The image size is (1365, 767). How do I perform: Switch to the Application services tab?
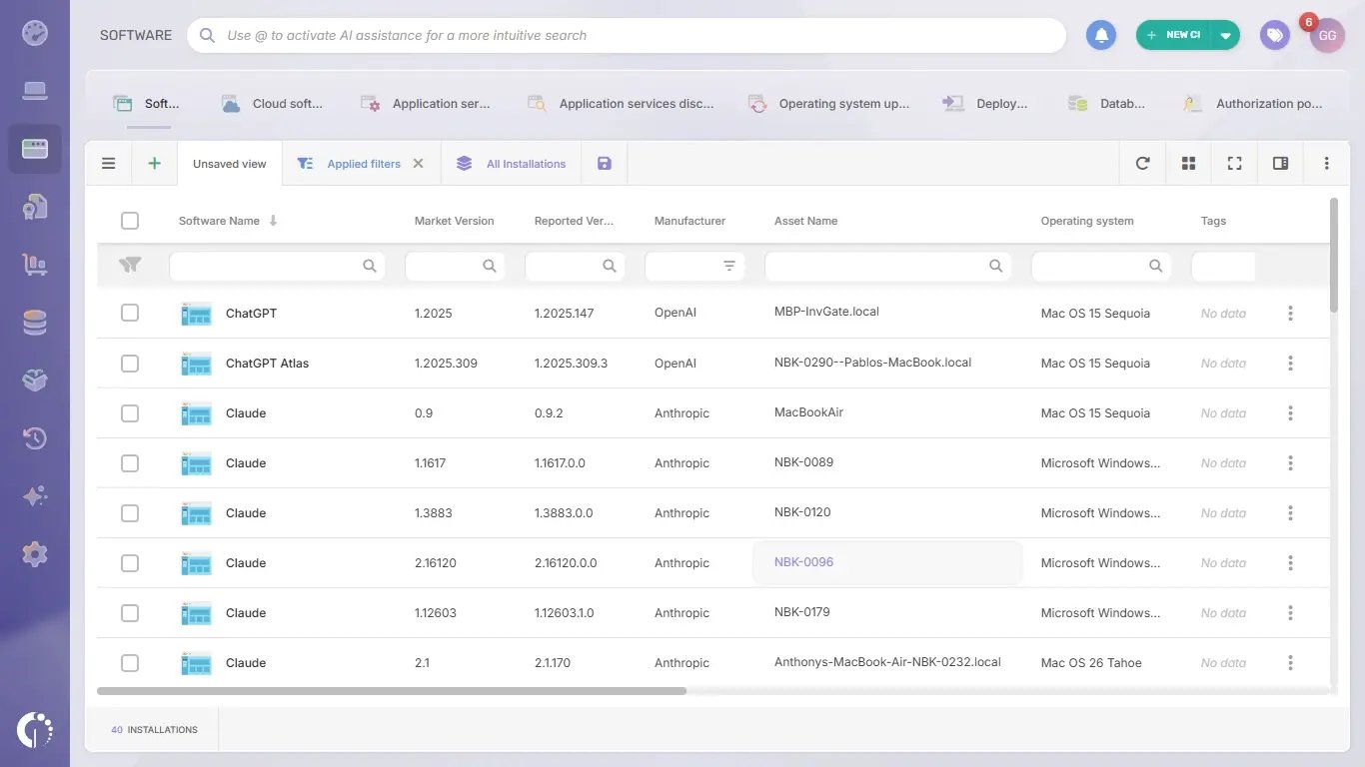tap(425, 104)
